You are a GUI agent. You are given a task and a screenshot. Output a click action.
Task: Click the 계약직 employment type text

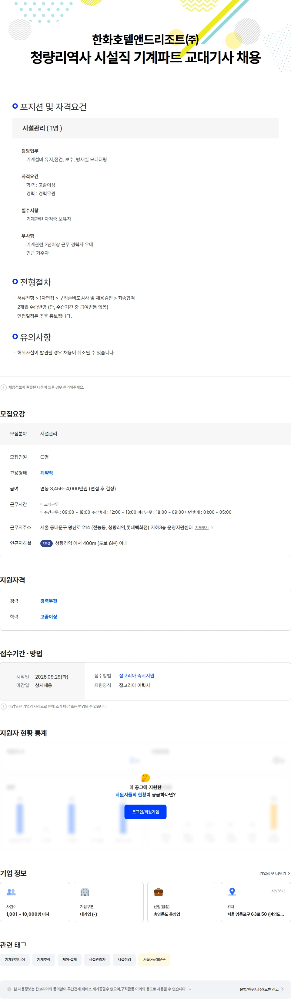(46, 472)
